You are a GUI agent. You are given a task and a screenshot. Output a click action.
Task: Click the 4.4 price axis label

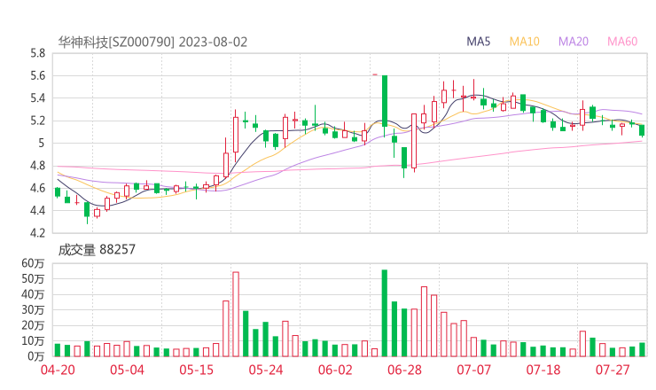37,210
